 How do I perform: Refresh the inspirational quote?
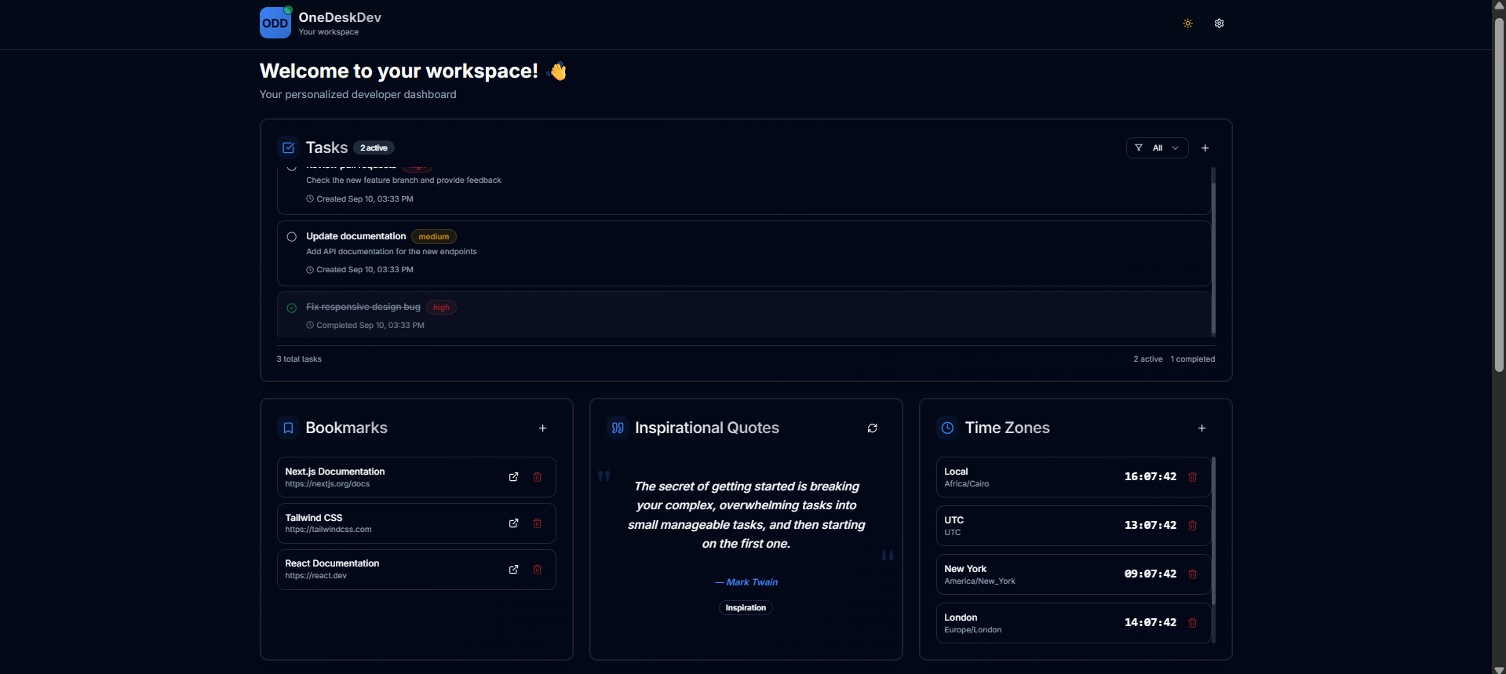pos(872,428)
